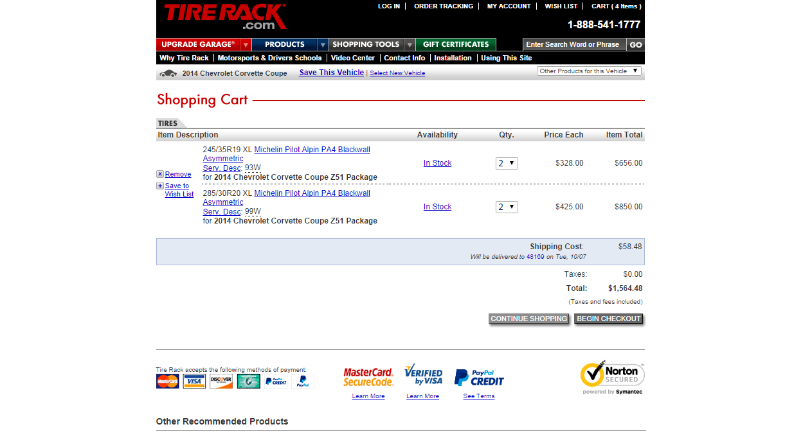The height and width of the screenshot is (438, 812).
Task: Open Contact Info page
Action: pos(404,58)
